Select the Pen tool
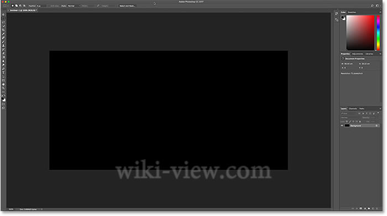This screenshot has width=387, height=216. point(3,69)
